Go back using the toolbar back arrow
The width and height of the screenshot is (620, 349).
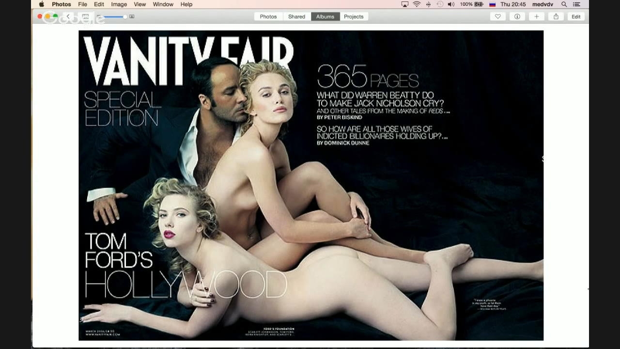click(x=68, y=16)
